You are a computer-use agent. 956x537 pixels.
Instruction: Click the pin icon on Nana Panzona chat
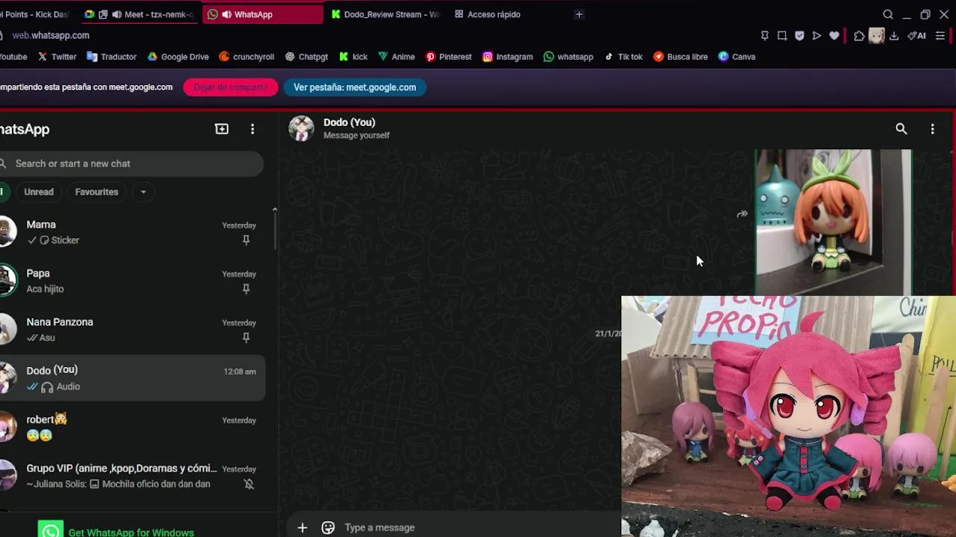(x=246, y=338)
